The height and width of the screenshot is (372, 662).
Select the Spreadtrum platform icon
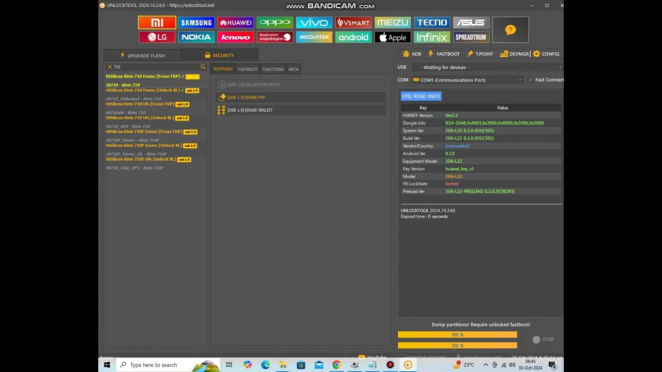coord(472,37)
